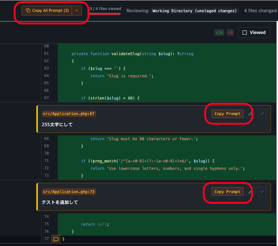Viewport: 278px width, 246px height.
Task: Click line number 61 in the gutter
Action: [46, 54]
